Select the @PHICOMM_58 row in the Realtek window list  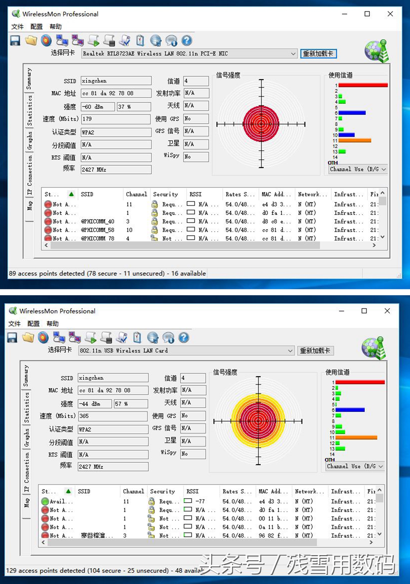211,230
